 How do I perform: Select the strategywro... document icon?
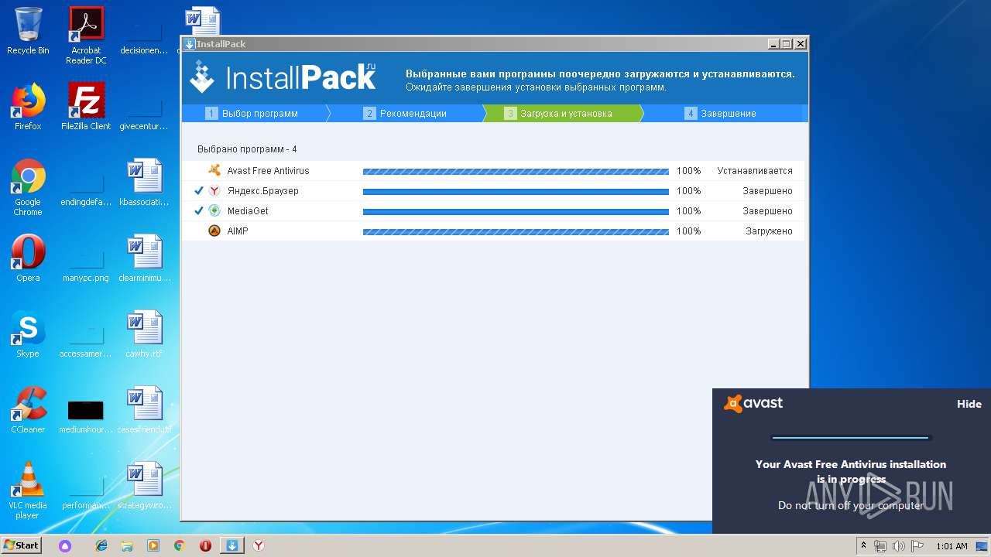coord(144,486)
